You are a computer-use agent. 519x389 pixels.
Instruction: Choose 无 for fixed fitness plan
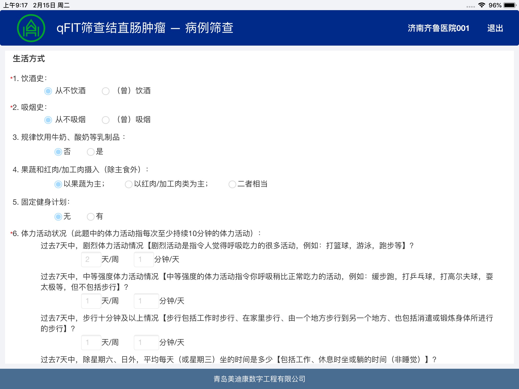(58, 217)
